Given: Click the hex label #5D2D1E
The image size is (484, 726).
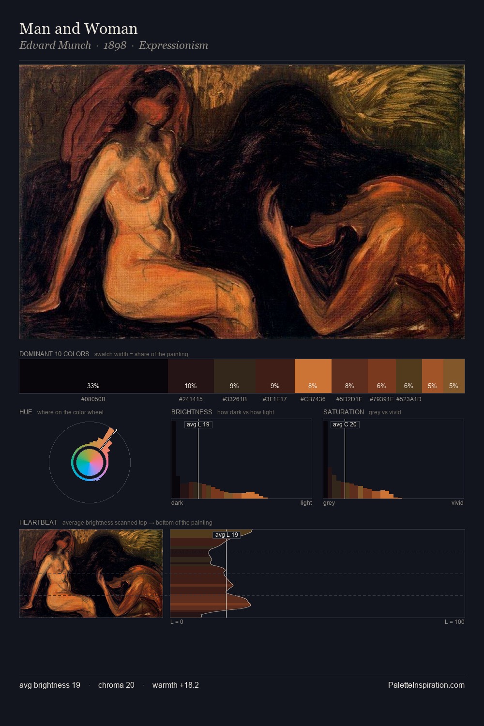Looking at the screenshot, I should [x=349, y=399].
